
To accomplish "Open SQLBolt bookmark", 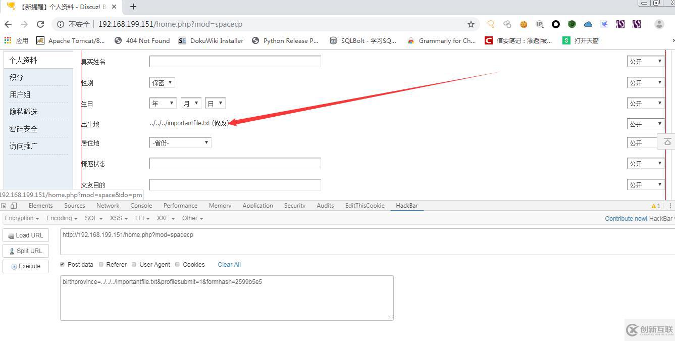I will pos(363,40).
